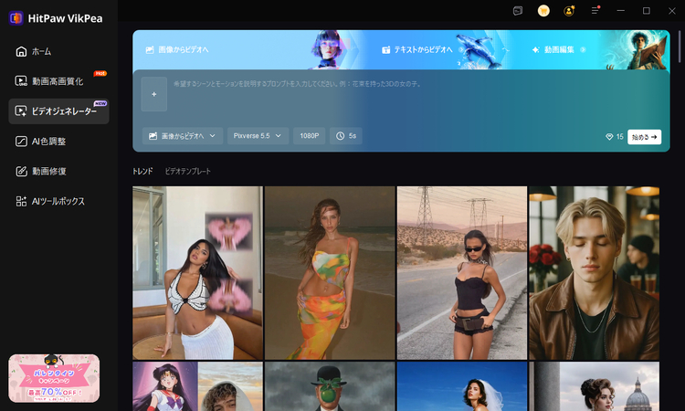685x411 pixels.
Task: Switch to the テキストからビデオへ tab
Action: pyautogui.click(x=416, y=49)
